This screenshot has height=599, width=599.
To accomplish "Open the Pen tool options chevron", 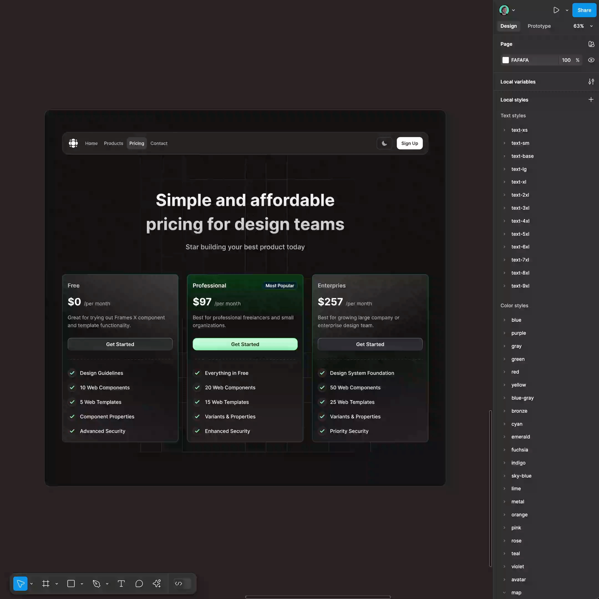I will click(107, 583).
